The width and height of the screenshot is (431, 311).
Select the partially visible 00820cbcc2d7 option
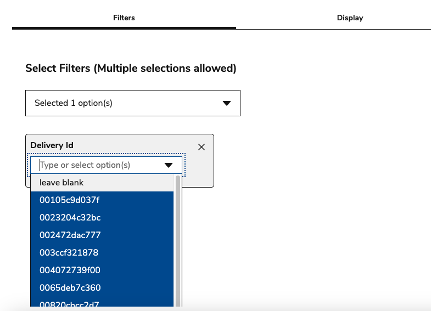tap(69, 304)
